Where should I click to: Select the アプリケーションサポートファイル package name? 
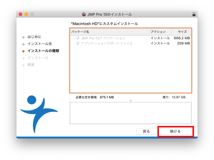point(107,43)
